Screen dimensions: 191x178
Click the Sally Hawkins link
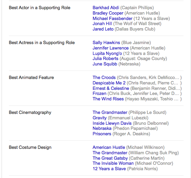click(x=106, y=43)
